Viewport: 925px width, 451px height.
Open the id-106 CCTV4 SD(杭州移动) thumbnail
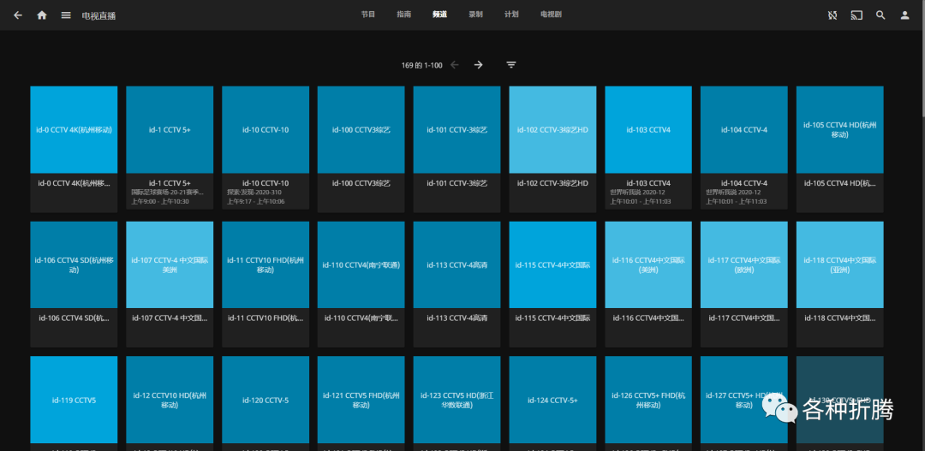(x=74, y=264)
